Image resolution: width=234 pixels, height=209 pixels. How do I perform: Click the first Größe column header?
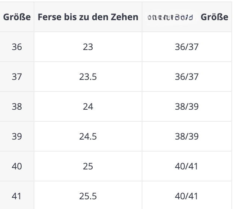[x=17, y=17]
